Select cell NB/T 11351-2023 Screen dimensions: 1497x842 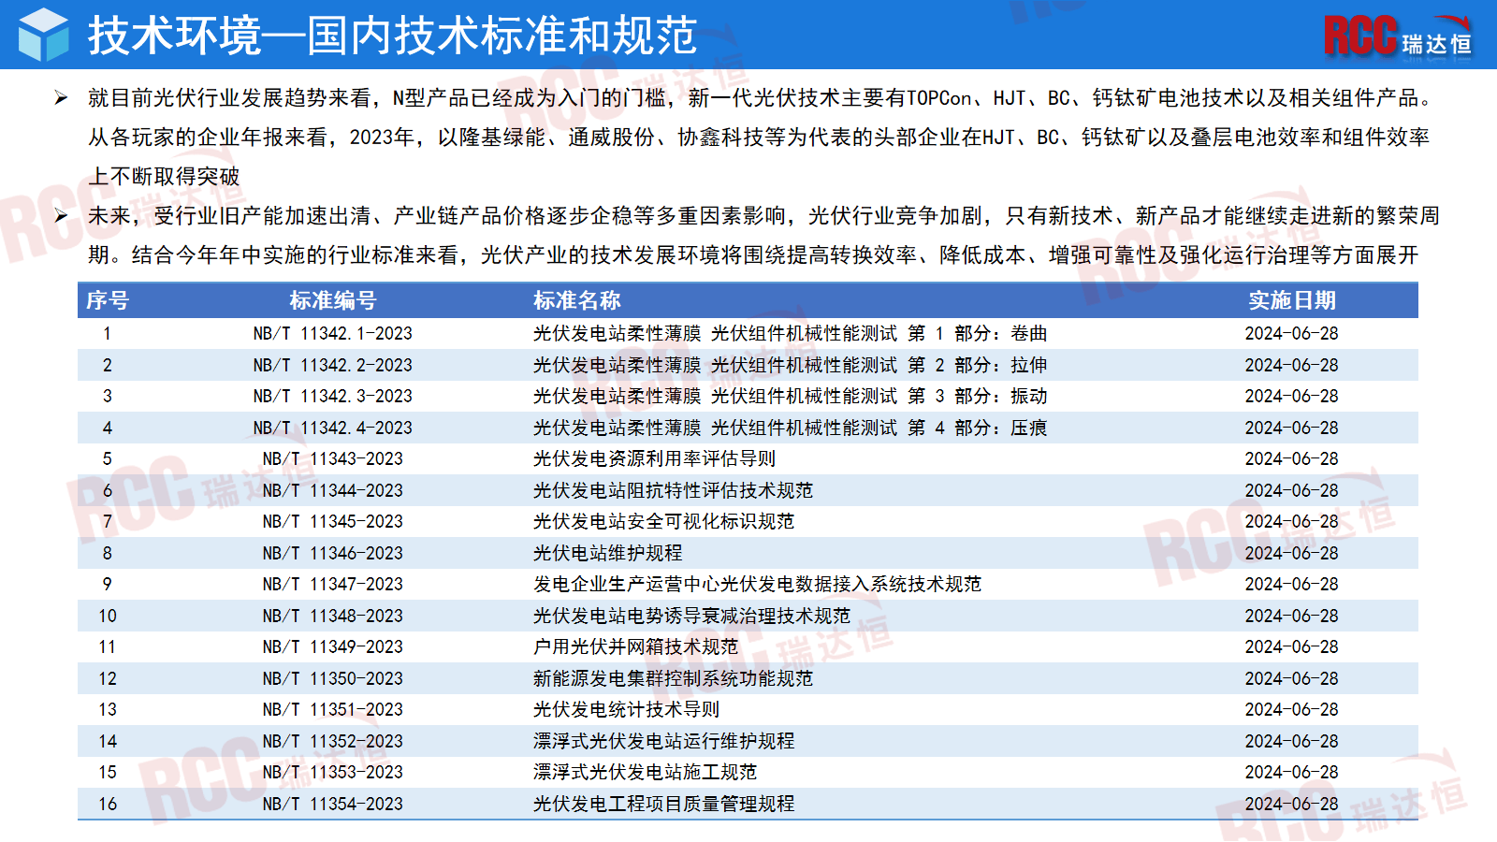pyautogui.click(x=333, y=710)
